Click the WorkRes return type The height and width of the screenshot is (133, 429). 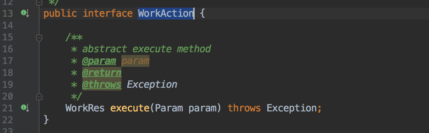pos(85,108)
